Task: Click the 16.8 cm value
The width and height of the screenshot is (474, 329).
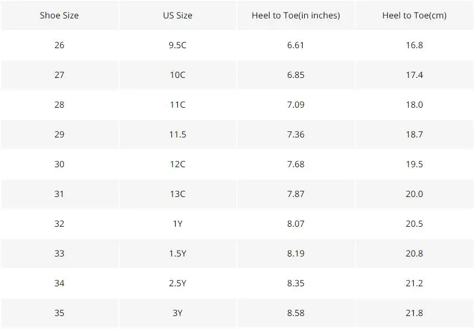Action: (414, 45)
